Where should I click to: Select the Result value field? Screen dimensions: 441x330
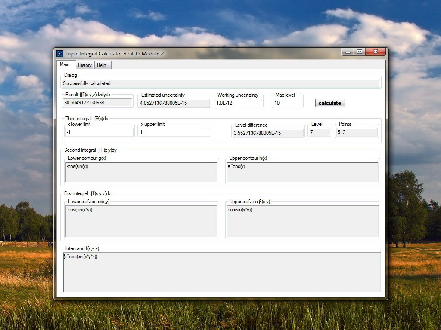click(97, 103)
